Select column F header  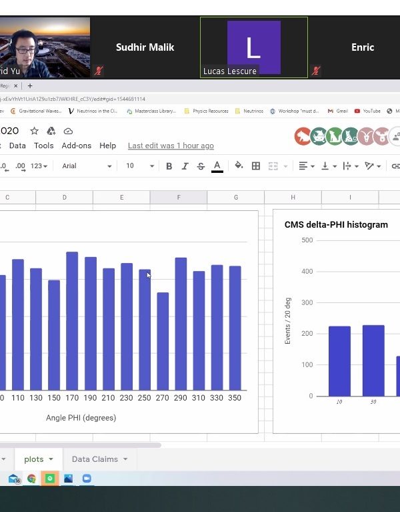[x=179, y=198]
